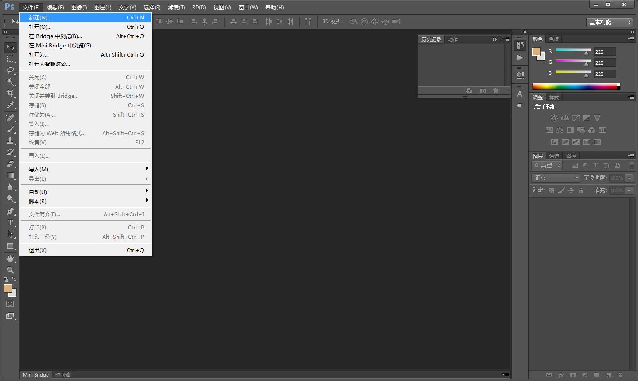Toggle lock transparent pixels

(x=551, y=190)
